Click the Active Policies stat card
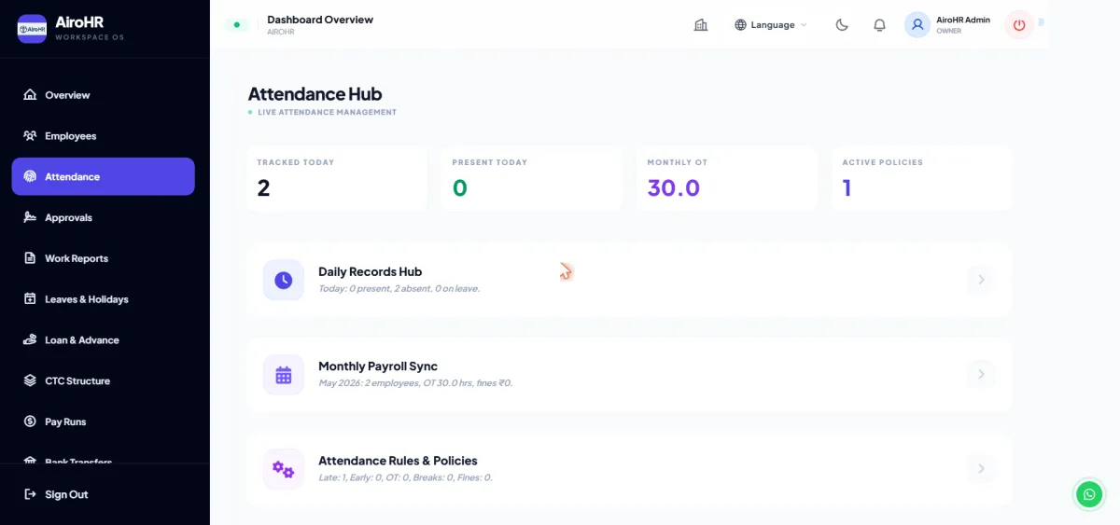Image resolution: width=1120 pixels, height=525 pixels. click(x=921, y=178)
